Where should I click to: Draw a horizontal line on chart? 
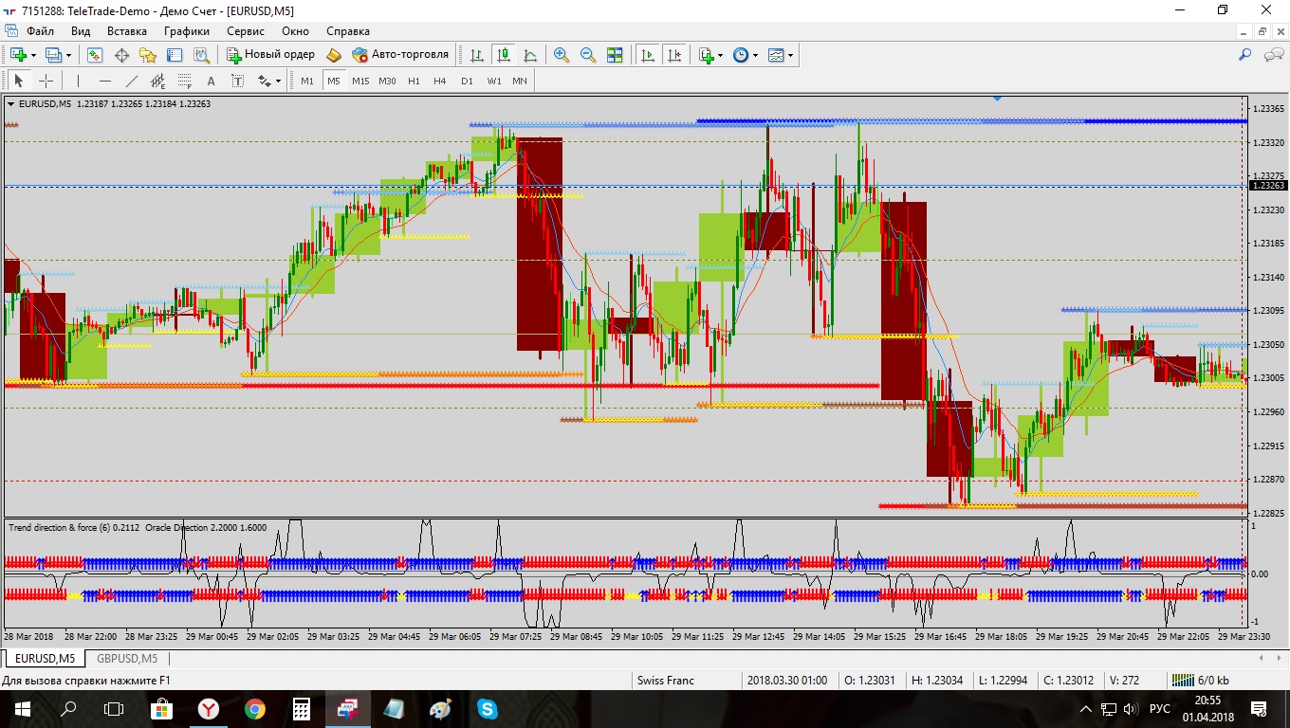click(104, 81)
